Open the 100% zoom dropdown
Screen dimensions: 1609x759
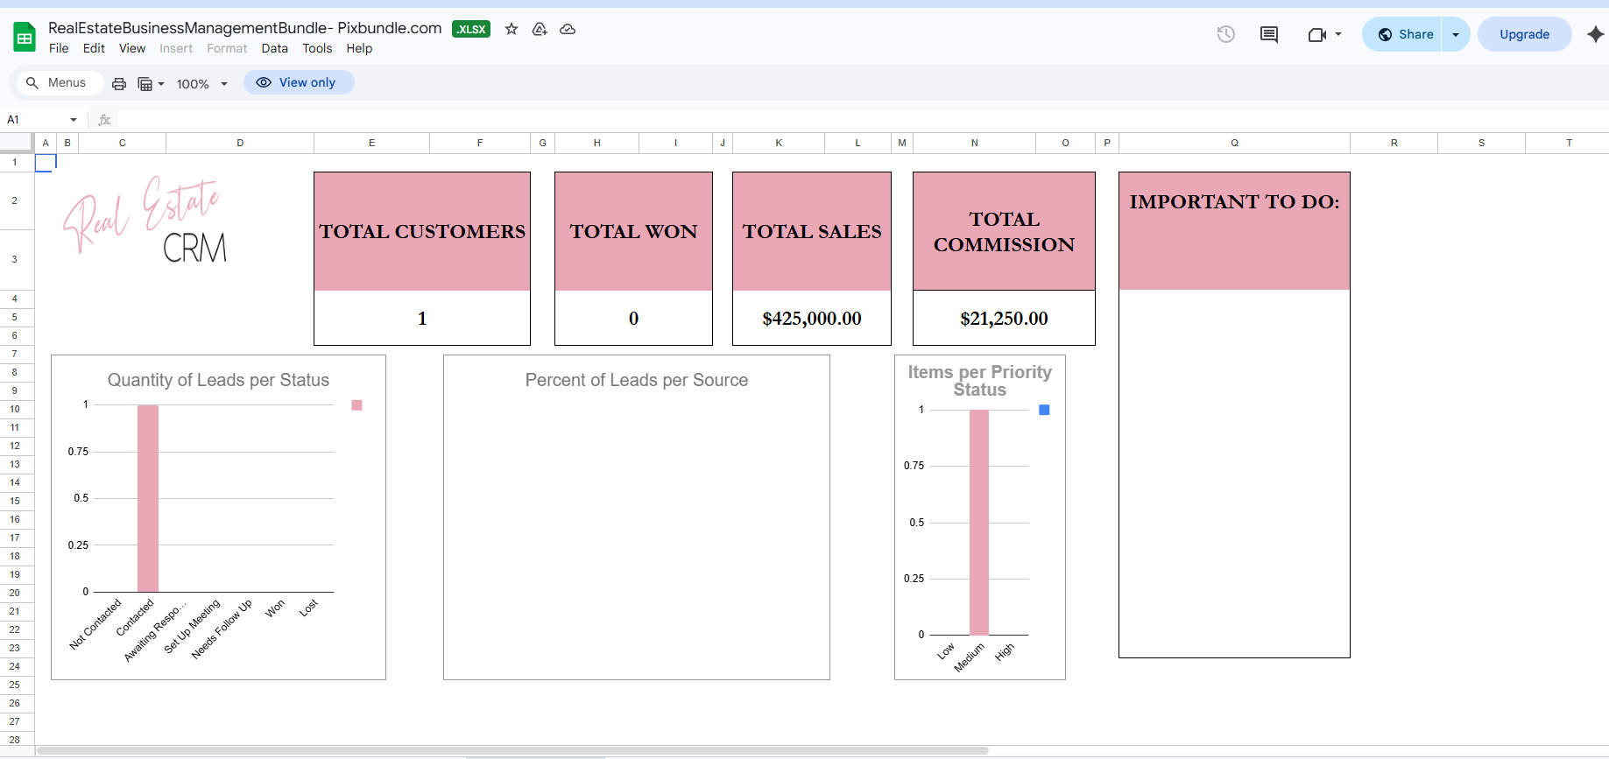(x=202, y=84)
